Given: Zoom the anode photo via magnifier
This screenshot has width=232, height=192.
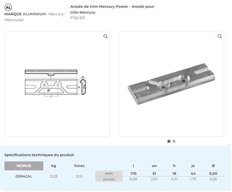Looking at the screenshot, I should click(x=220, y=36).
